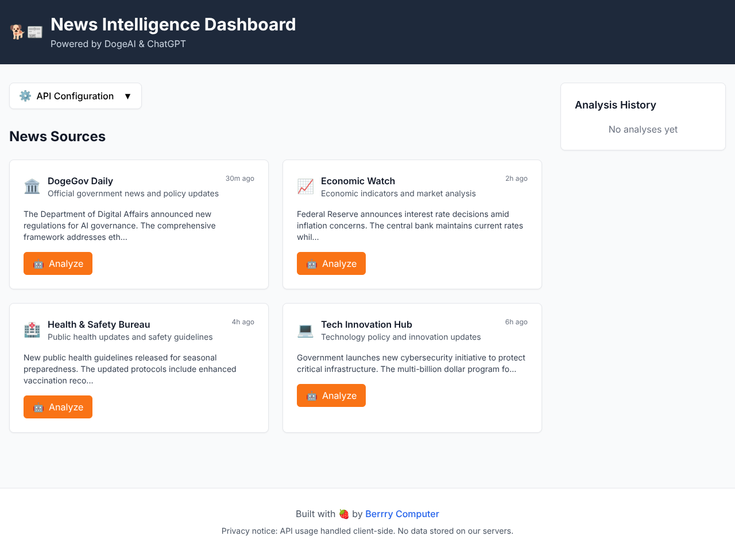Click the dog and newspaper logo icon
Screen dimensions: 735x555
point(26,32)
